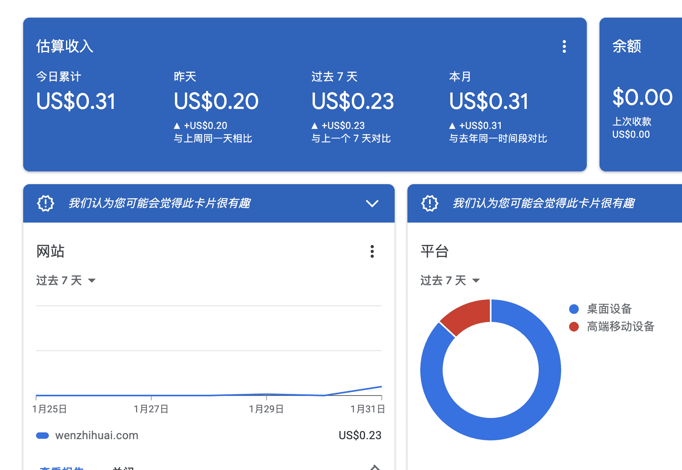Select the 高端移动设备 legend label
Viewport: 682px width, 470px height.
620,327
